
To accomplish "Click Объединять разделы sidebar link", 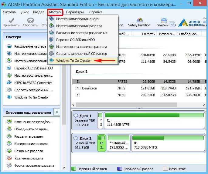I will (x=31, y=129).
